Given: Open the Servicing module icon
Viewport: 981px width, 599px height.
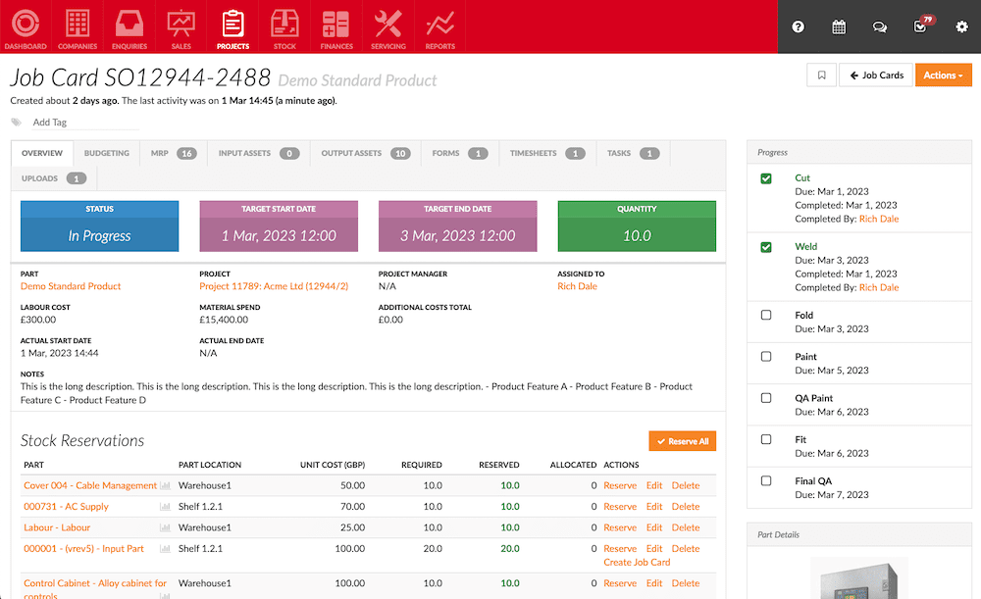Looking at the screenshot, I should [387, 26].
